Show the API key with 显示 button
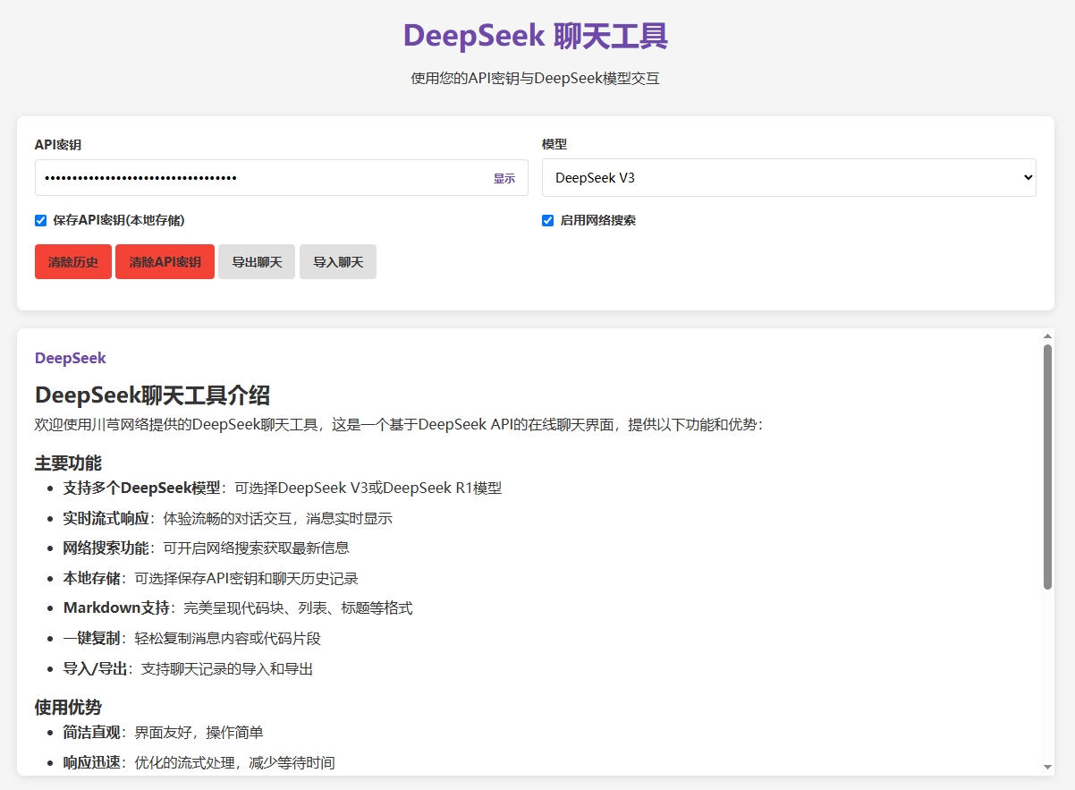The image size is (1075, 790). (x=504, y=178)
